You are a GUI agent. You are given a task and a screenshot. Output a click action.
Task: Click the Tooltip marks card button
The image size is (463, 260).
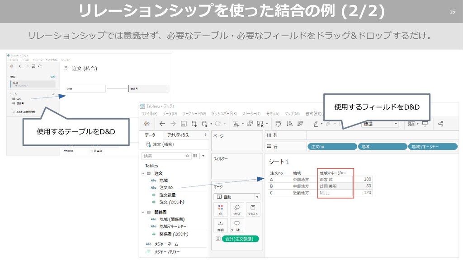237,226
